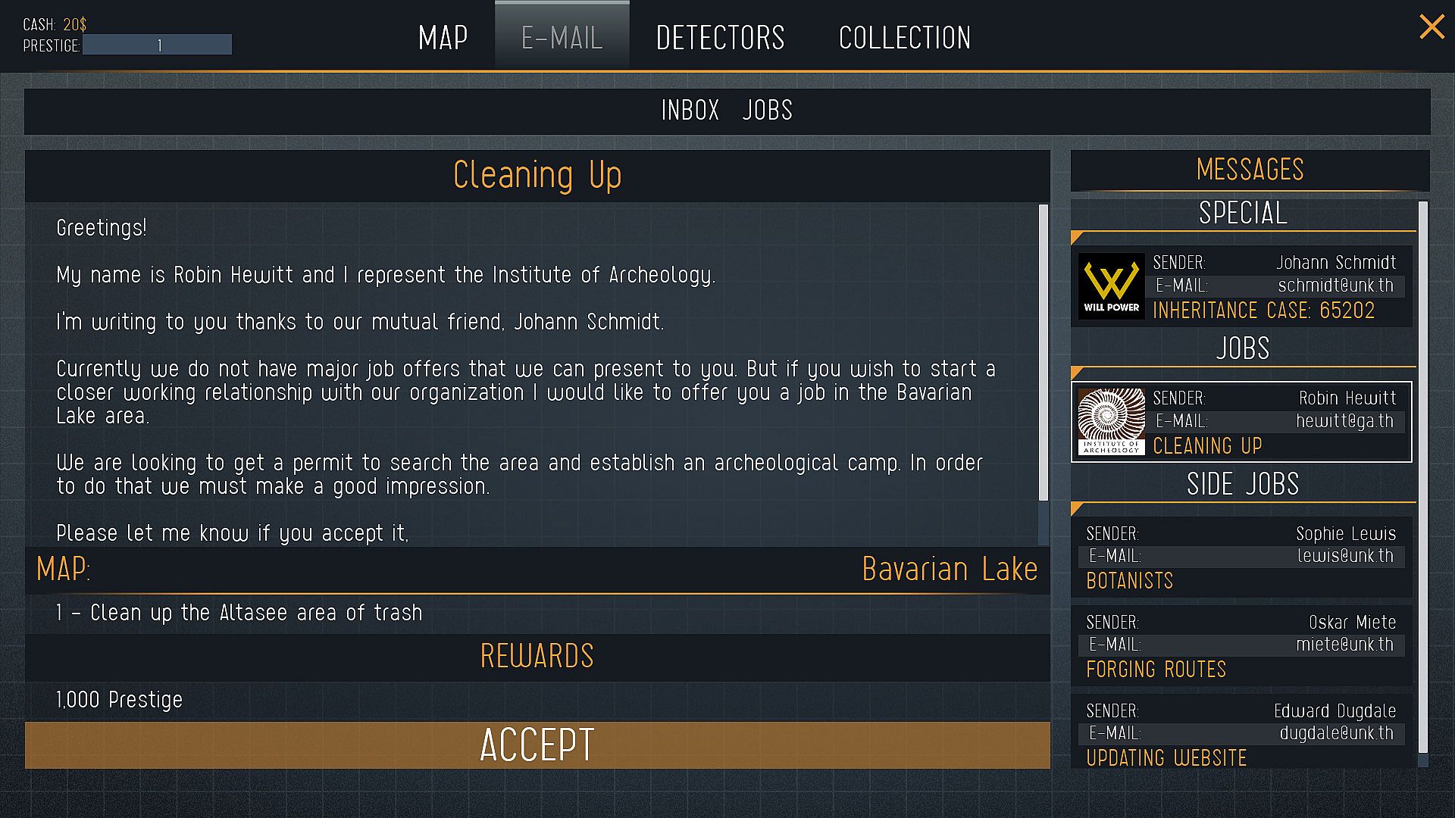Viewport: 1455px width, 818px height.
Task: Switch to the DETECTORS tab
Action: click(720, 38)
